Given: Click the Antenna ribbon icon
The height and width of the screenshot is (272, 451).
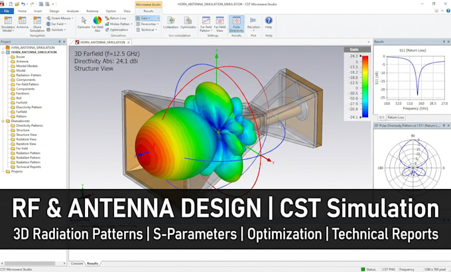Looking at the screenshot, I should (22, 23).
